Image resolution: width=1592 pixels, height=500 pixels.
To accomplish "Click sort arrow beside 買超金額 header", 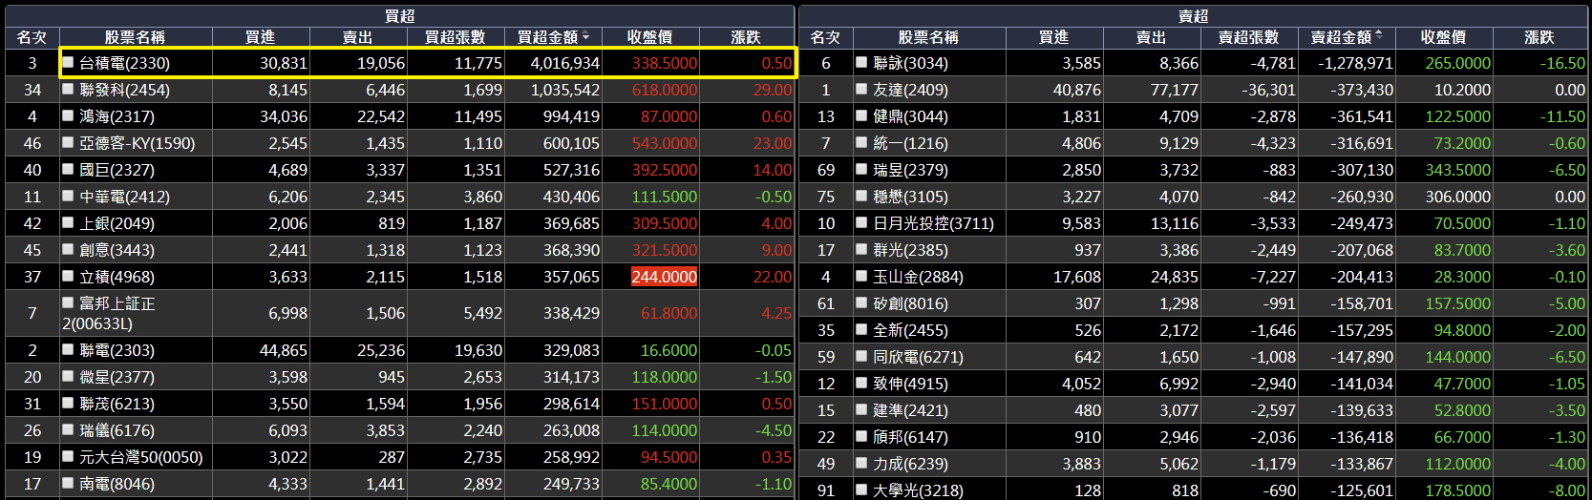I will (585, 37).
